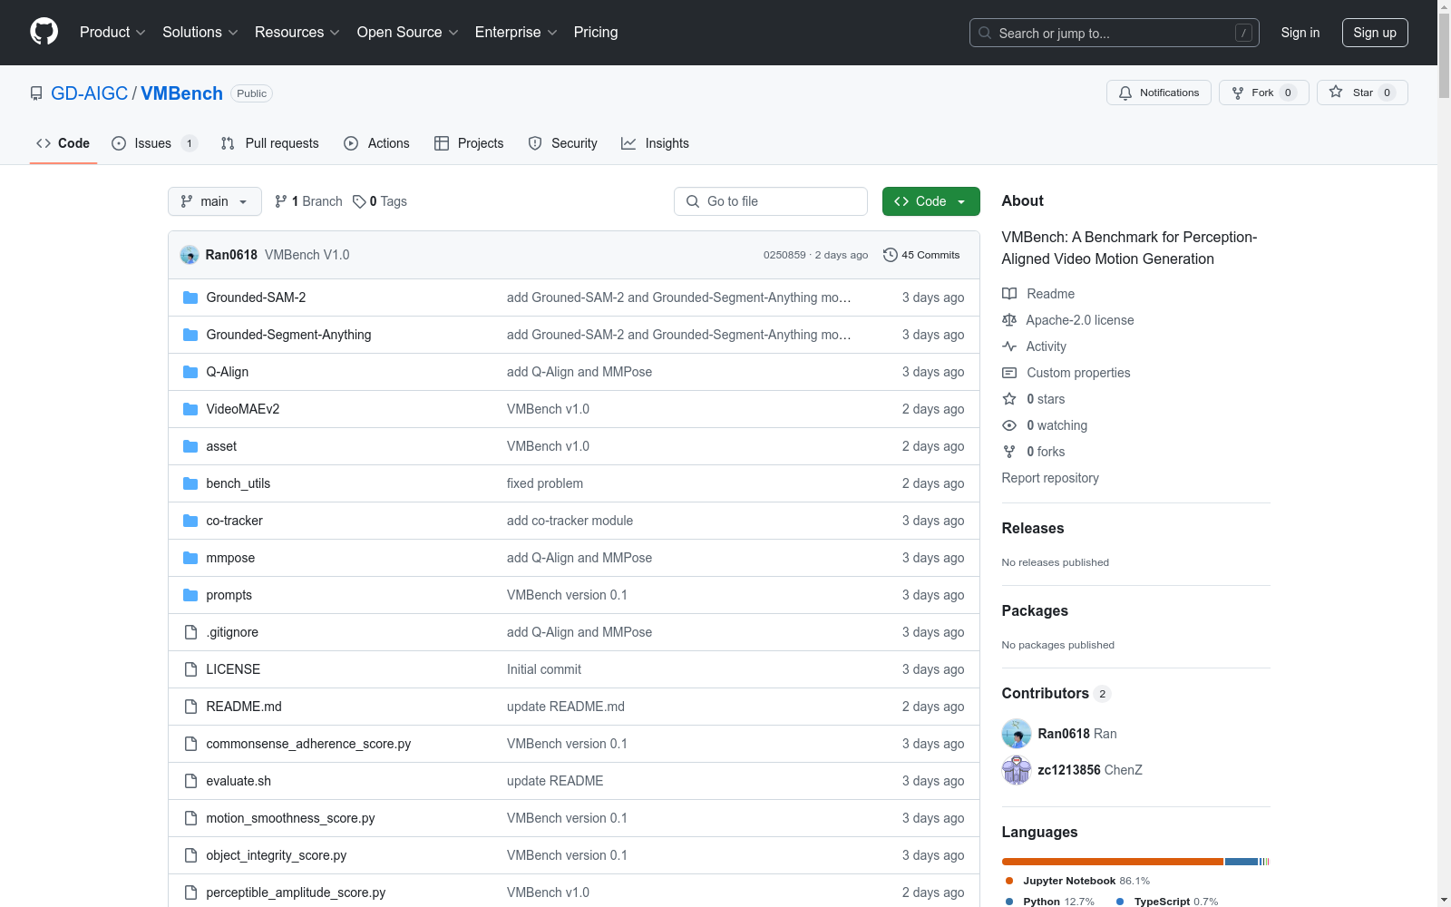Viewport: 1451px width, 907px height.
Task: Open the bench_utils folder
Action: tap(239, 483)
